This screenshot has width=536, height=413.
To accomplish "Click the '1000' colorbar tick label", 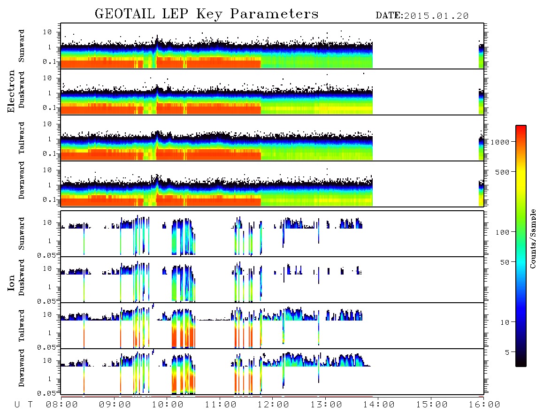I will coord(500,142).
